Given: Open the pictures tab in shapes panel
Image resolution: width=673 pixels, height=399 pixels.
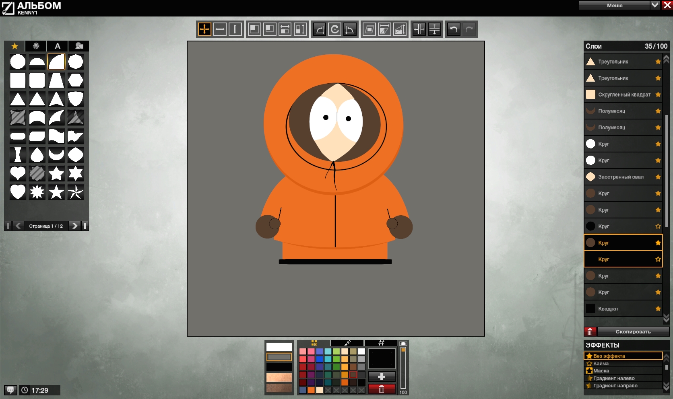Looking at the screenshot, I should click(x=79, y=46).
